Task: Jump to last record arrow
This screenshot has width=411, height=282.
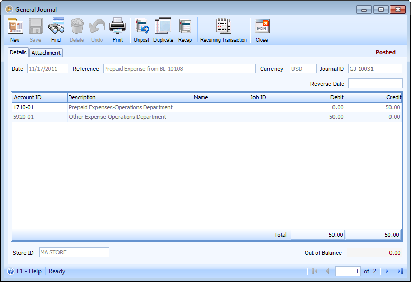Action: click(400, 271)
